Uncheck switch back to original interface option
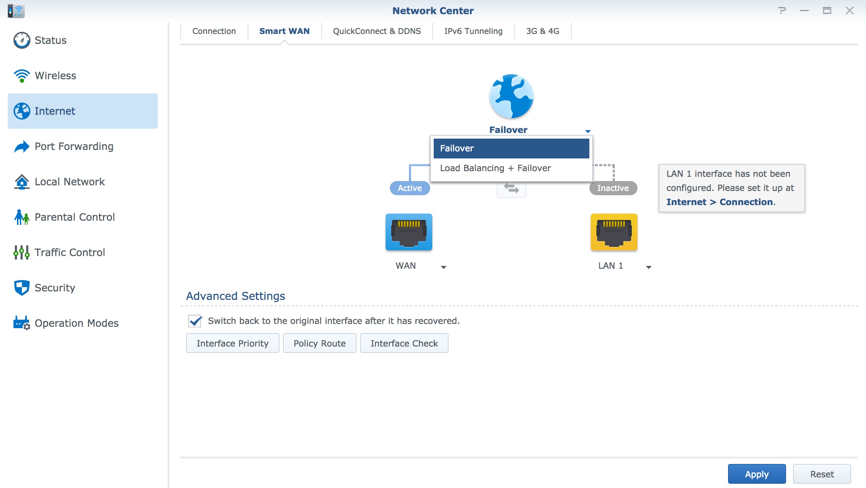 click(x=195, y=321)
